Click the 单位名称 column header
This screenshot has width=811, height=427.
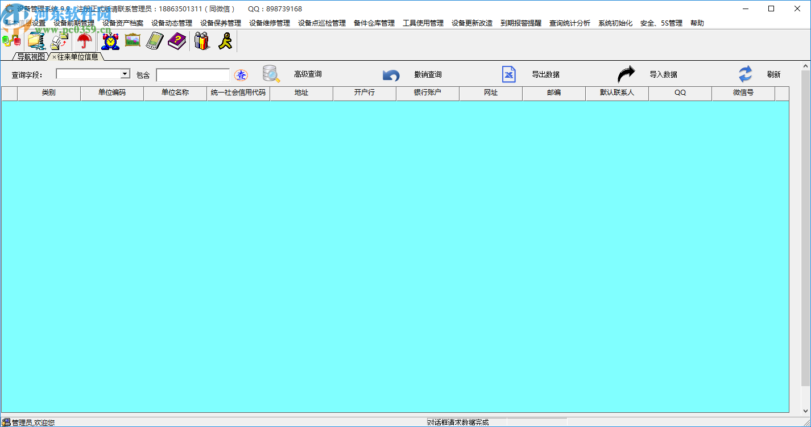[x=175, y=93]
